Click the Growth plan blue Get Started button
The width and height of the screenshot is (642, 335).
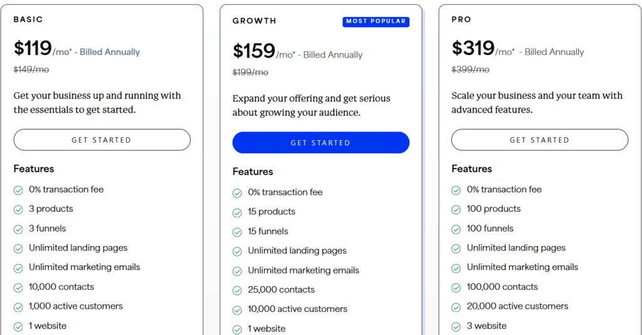pos(321,143)
